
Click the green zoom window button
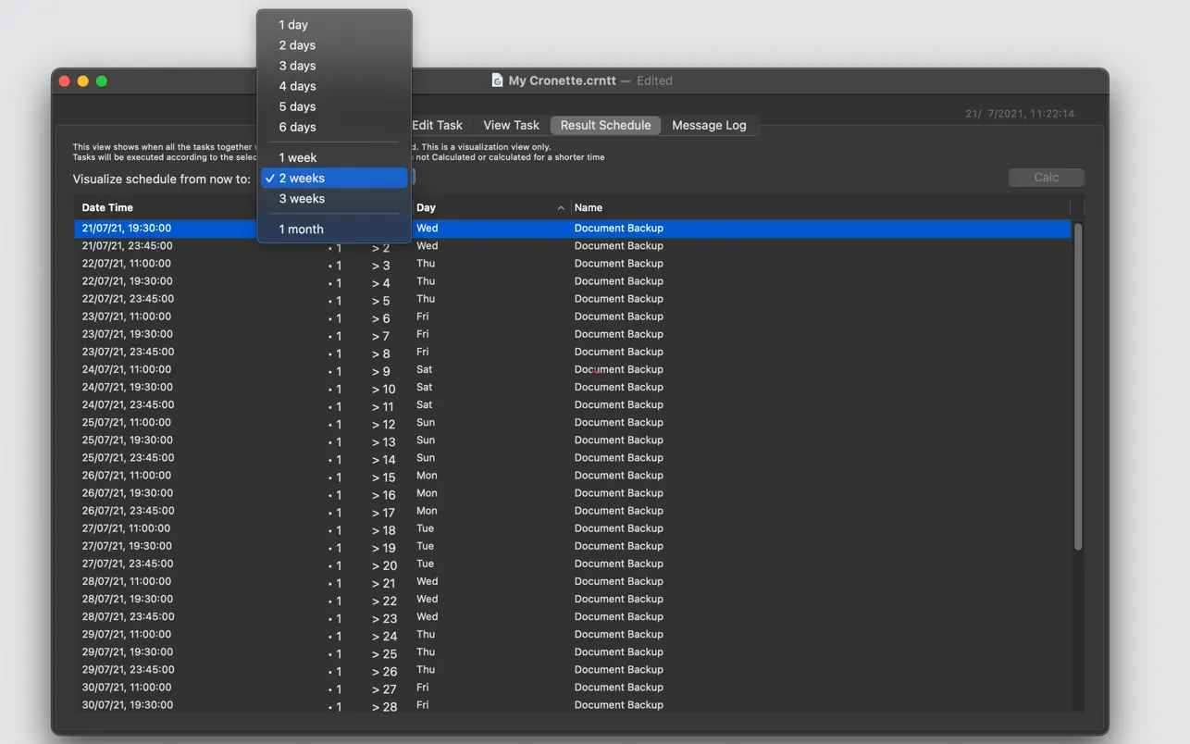click(102, 81)
